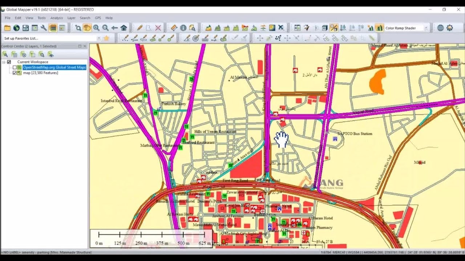Open the Search menu
The image size is (465, 261).
click(85, 18)
